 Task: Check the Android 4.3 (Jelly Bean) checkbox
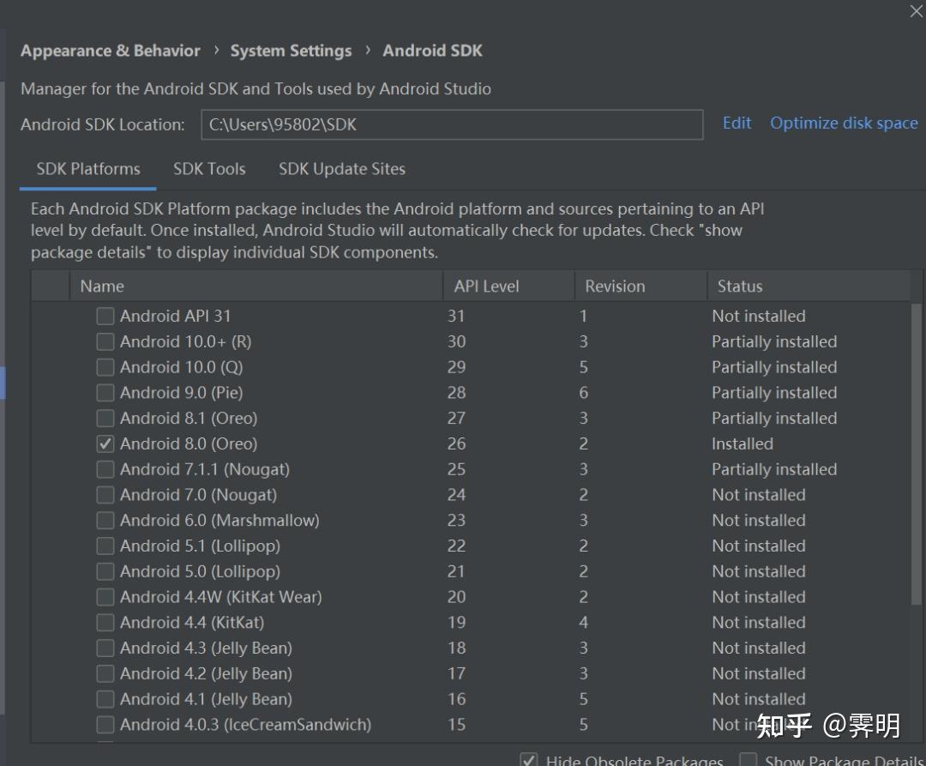105,648
